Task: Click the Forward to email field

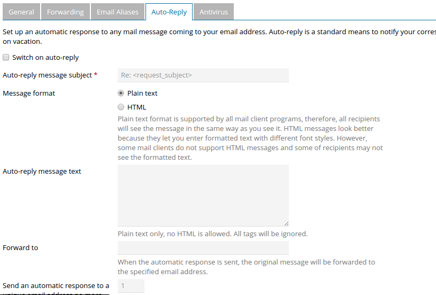Action: coord(203,248)
